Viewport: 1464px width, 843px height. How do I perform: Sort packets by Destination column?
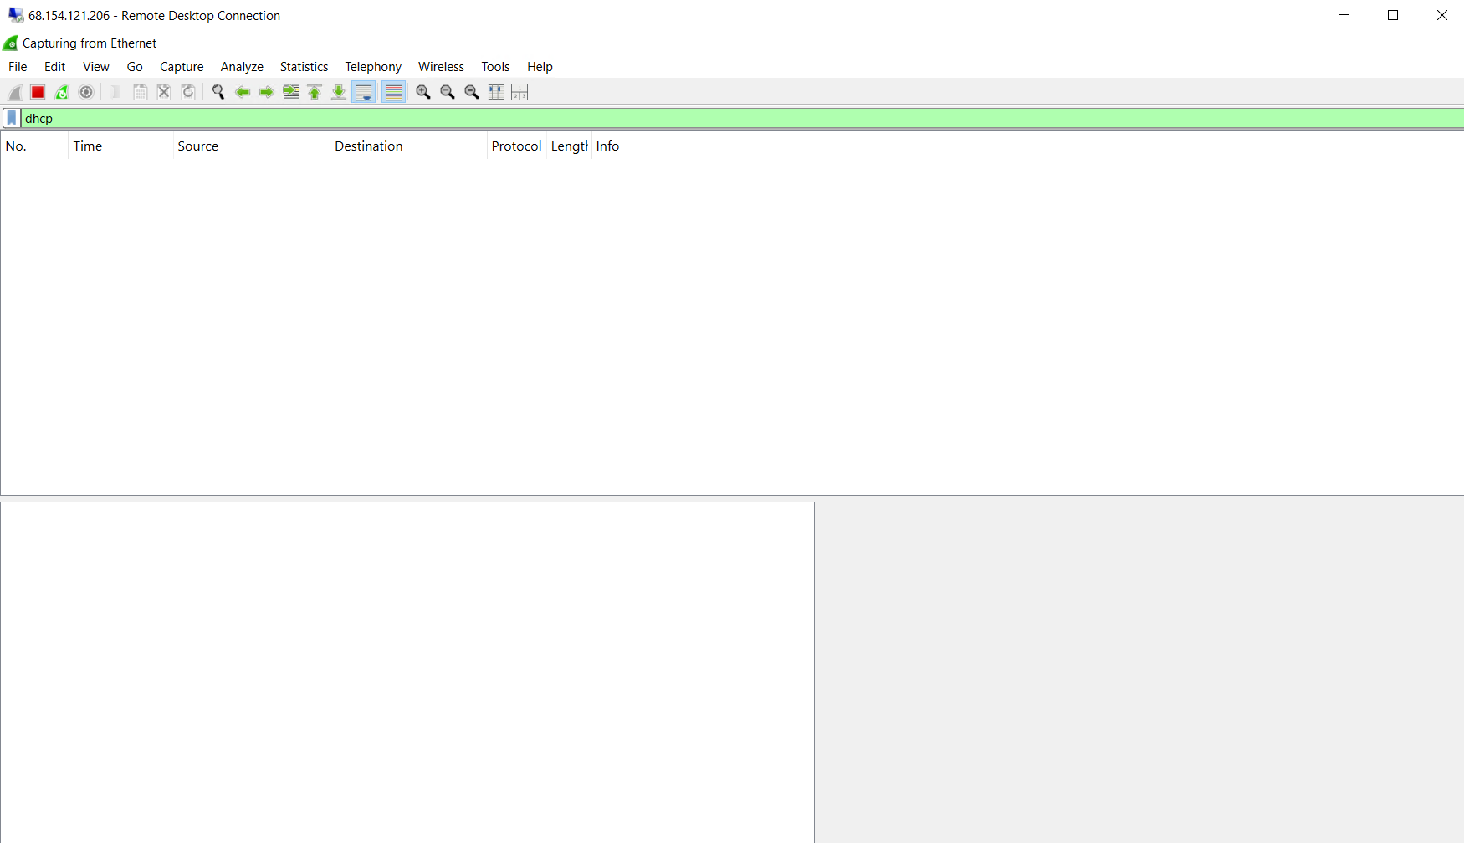click(x=408, y=146)
